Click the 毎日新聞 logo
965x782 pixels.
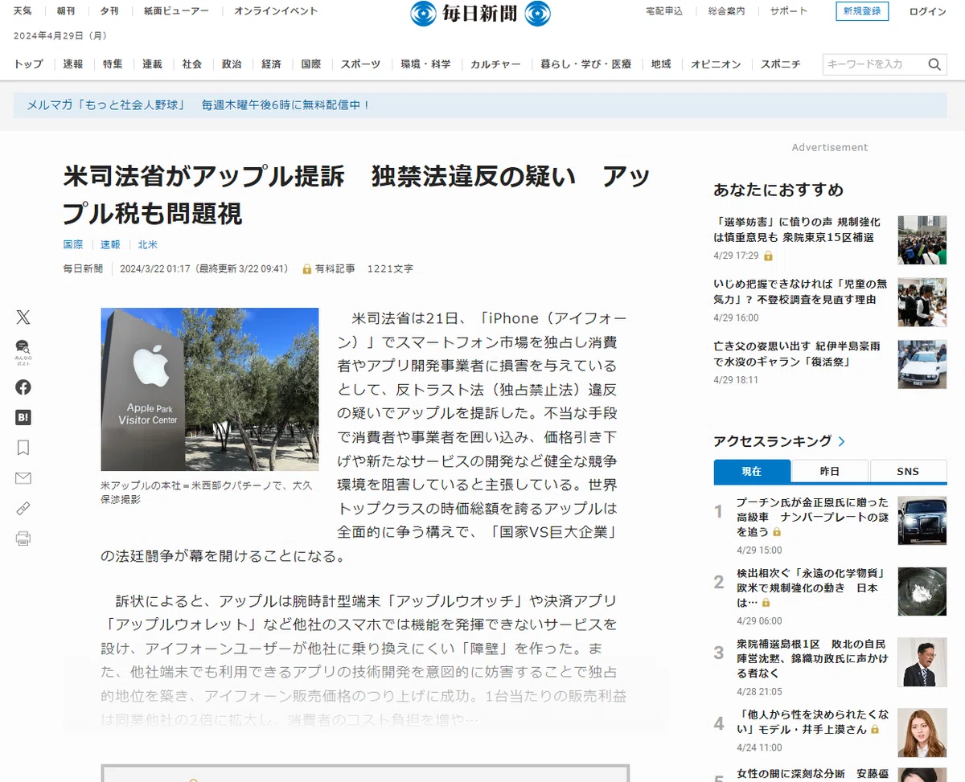tap(480, 13)
